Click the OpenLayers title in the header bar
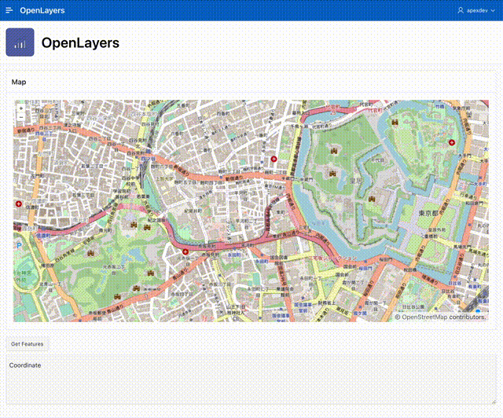The image size is (503, 418). (42, 10)
